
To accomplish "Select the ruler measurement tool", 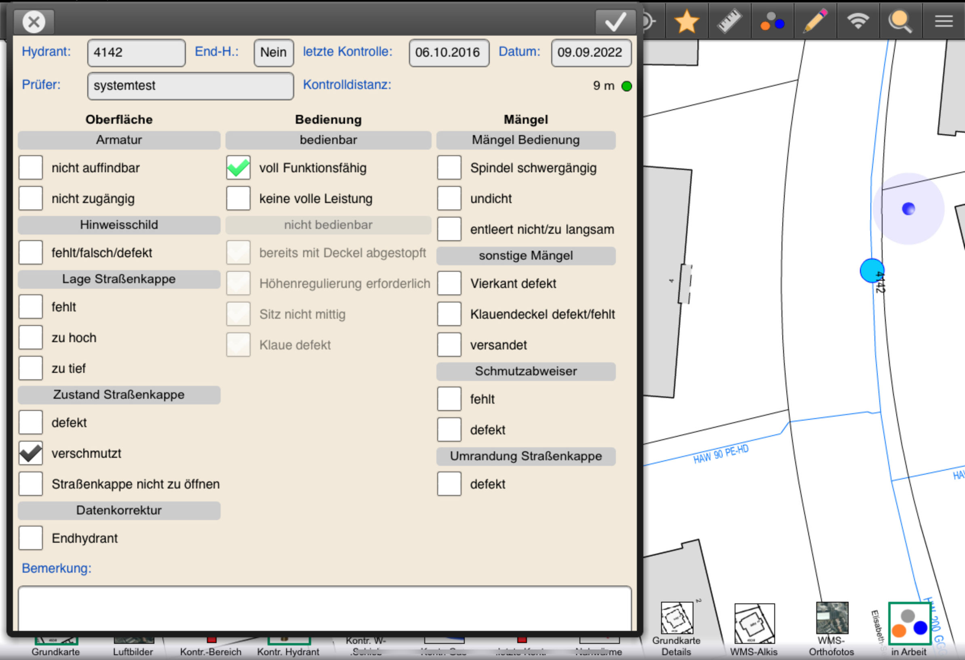I will (x=729, y=21).
